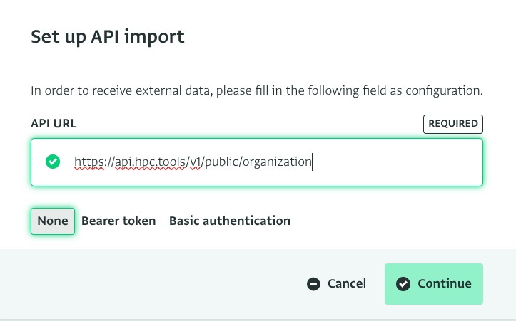Viewport: 516px width, 321px height.
Task: Click the REQUIRED badge
Action: coord(452,124)
